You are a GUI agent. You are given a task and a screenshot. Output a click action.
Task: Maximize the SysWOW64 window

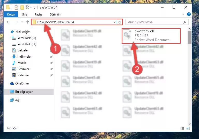pyautogui.click(x=174, y=7)
